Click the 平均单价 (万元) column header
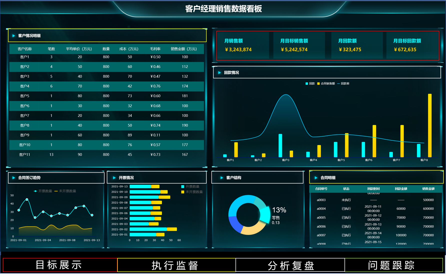The width and height of the screenshot is (446, 277). click(x=79, y=49)
